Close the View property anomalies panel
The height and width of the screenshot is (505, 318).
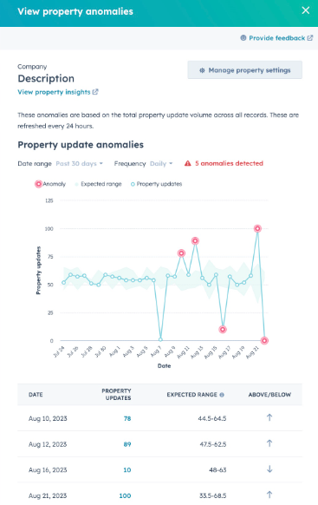306,10
